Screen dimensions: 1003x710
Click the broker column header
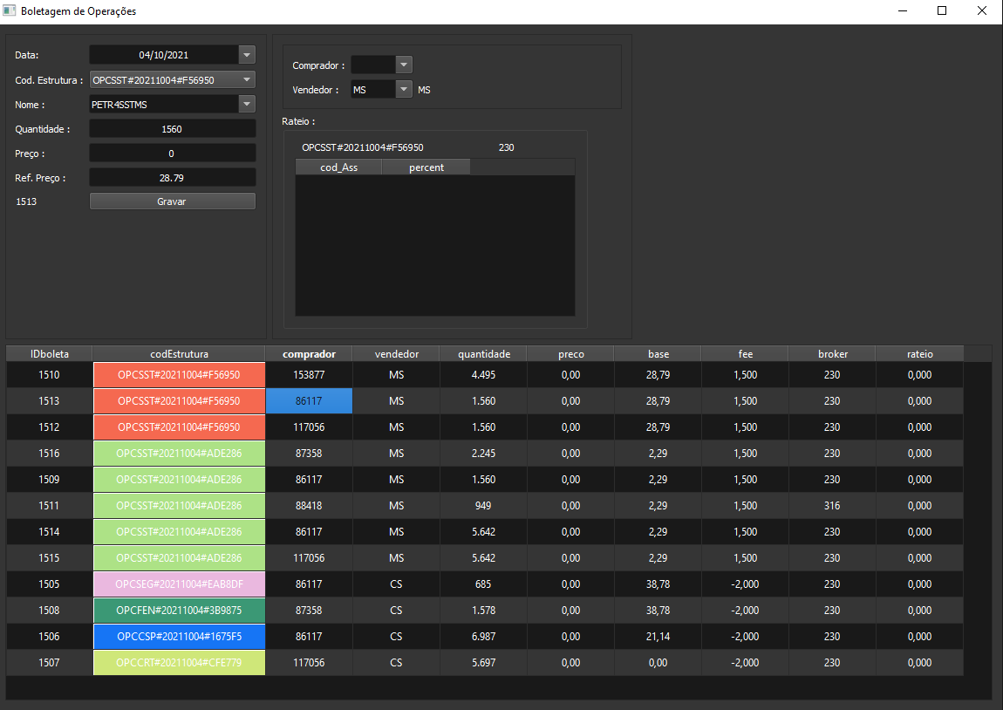click(832, 354)
